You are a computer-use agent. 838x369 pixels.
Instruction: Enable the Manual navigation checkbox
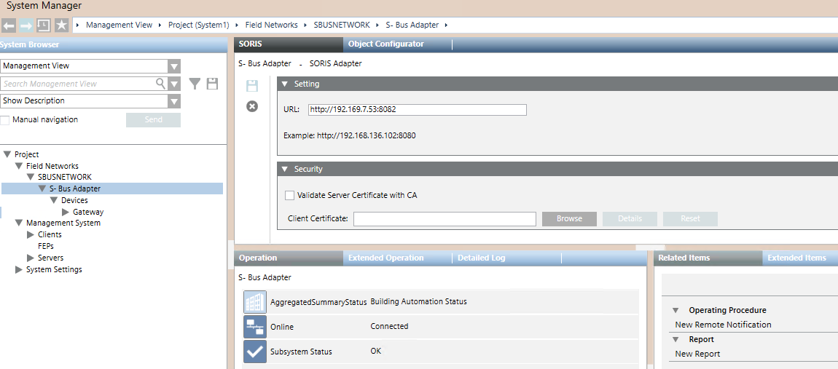click(6, 120)
